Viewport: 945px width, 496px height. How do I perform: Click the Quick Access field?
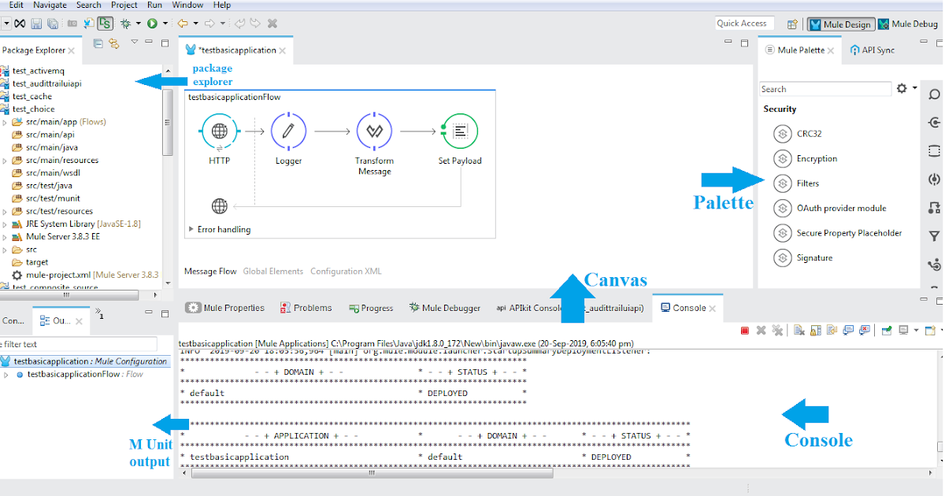pos(744,24)
